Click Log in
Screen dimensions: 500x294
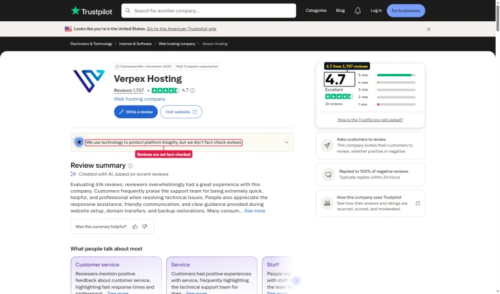[376, 11]
